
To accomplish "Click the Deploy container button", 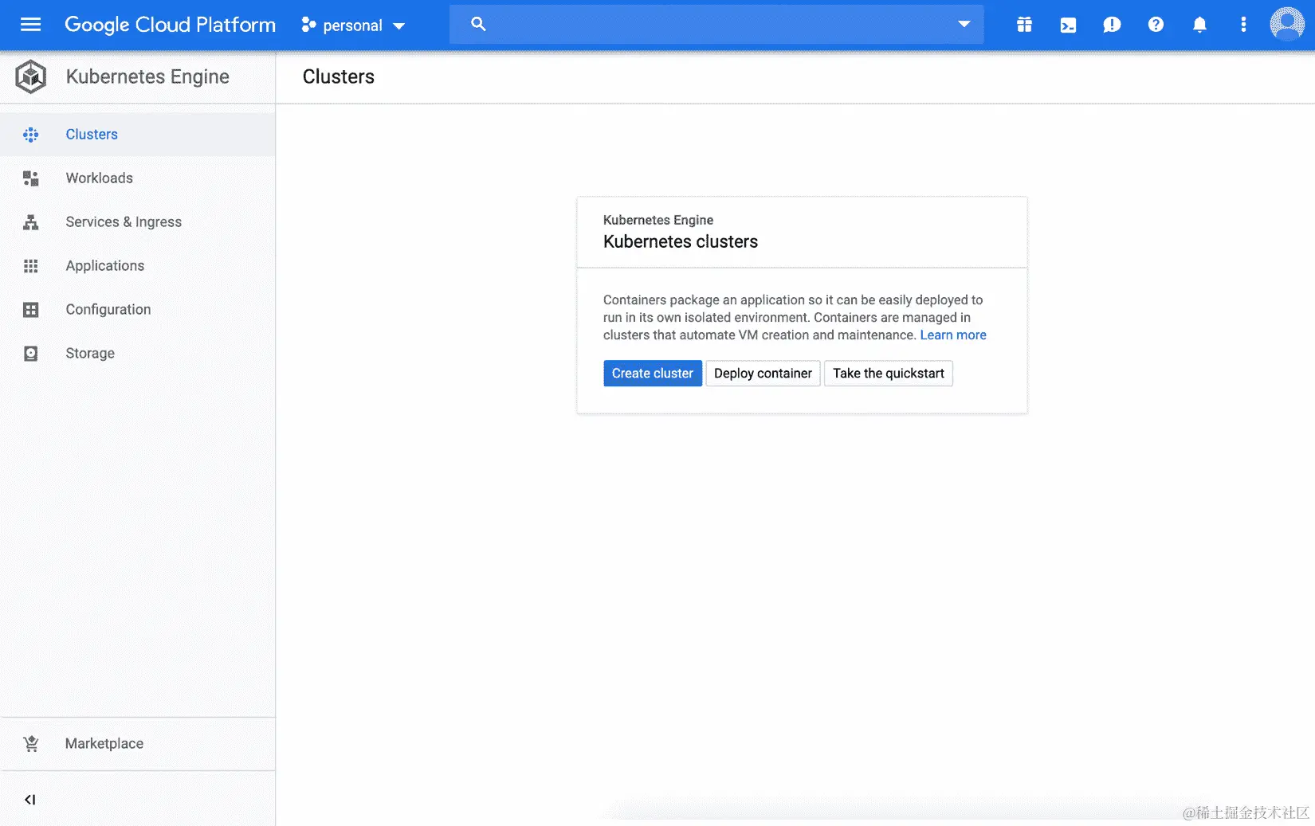I will [x=763, y=374].
